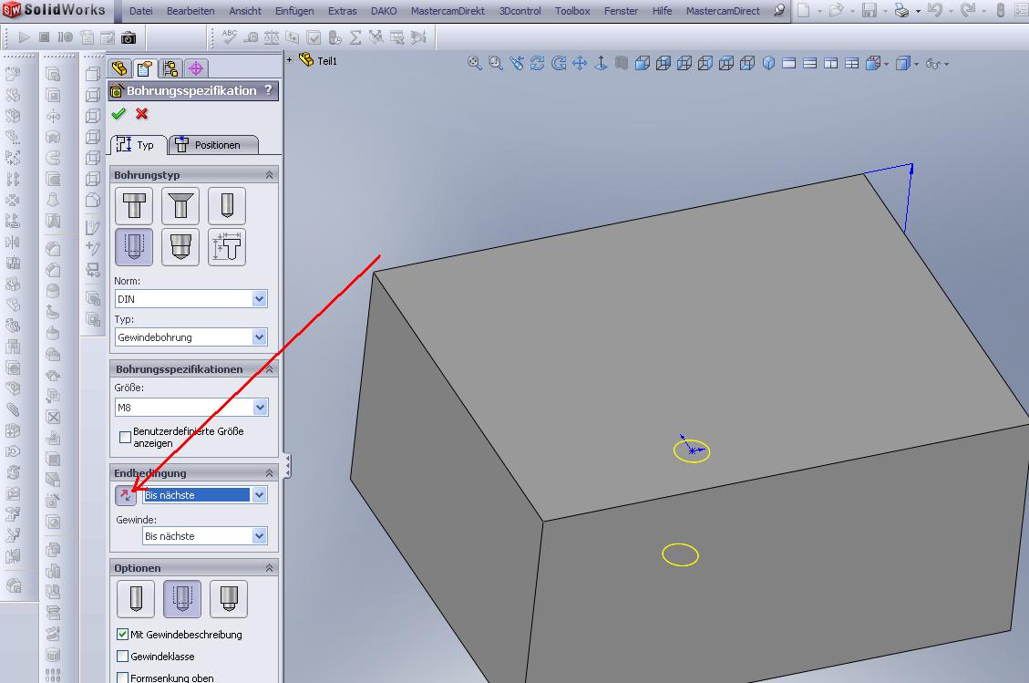
Task: Click the Previous View icon
Action: pyautogui.click(x=517, y=63)
